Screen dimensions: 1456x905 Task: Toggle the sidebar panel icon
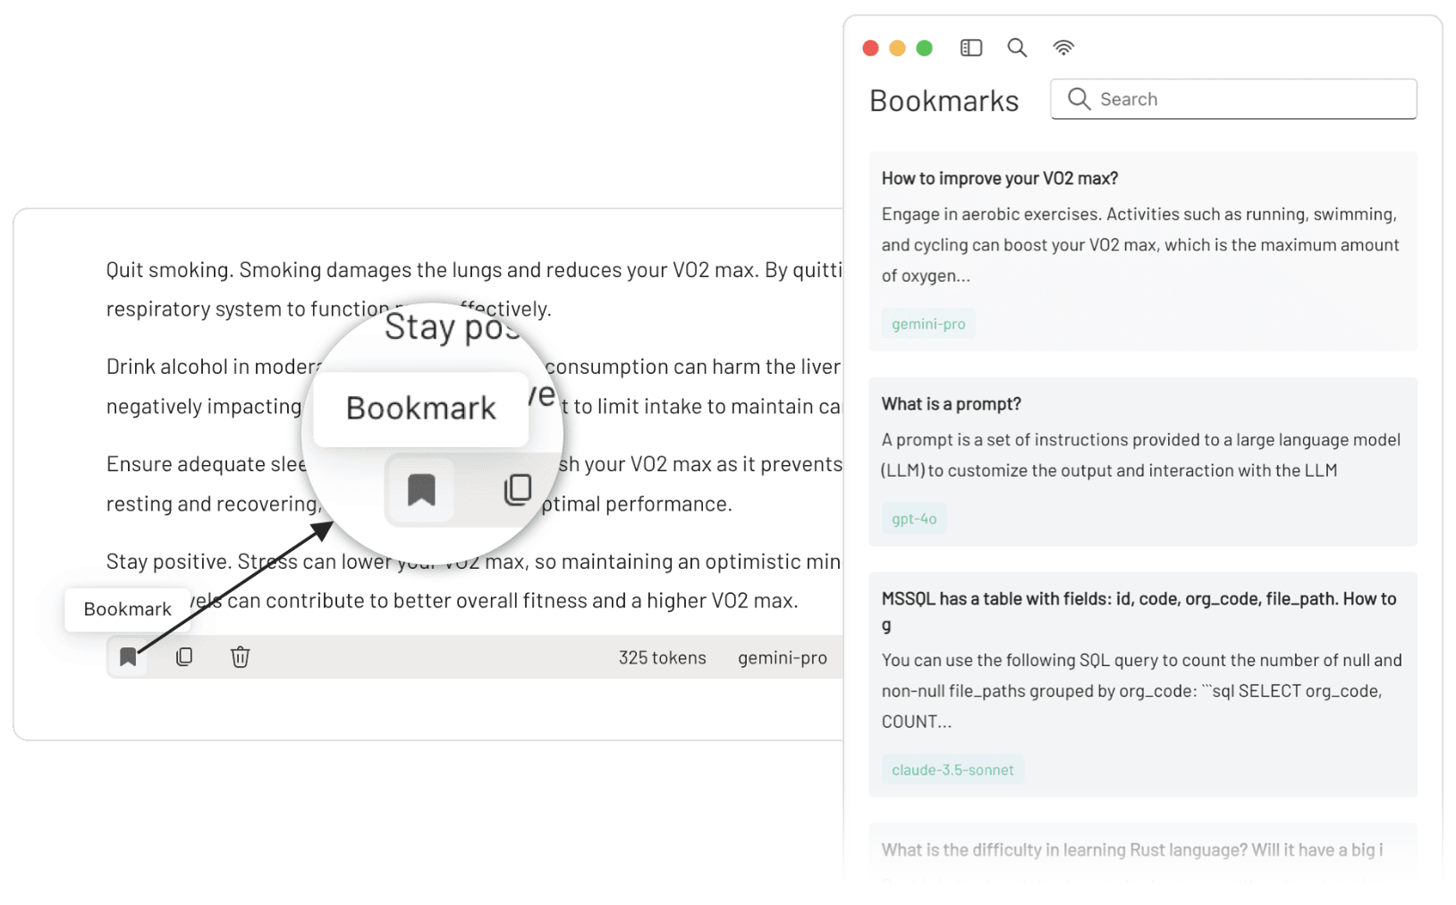(x=970, y=47)
